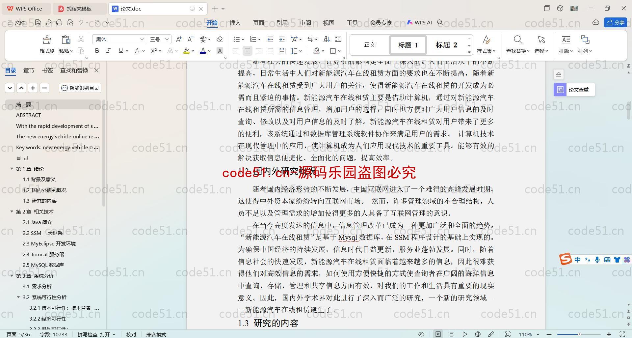Click the Format Painter (格式刷) icon
Screen dimensions: 632x338
(47, 40)
